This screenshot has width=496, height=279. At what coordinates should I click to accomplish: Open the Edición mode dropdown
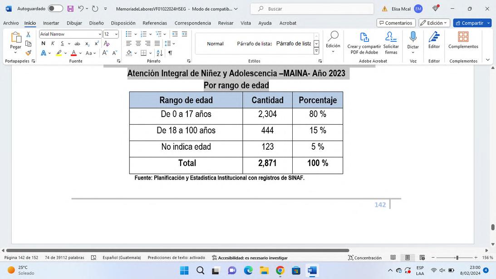tap(434, 23)
